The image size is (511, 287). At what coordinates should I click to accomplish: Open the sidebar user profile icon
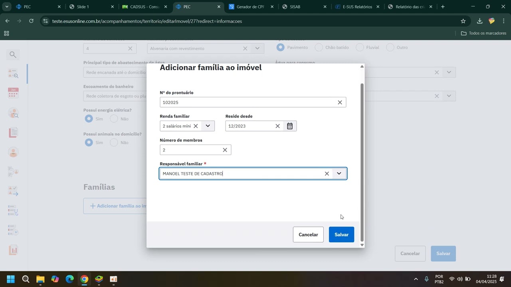pyautogui.click(x=13, y=152)
